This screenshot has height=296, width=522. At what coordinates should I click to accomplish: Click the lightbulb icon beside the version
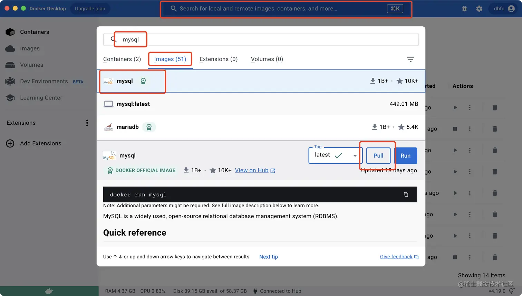(512, 291)
